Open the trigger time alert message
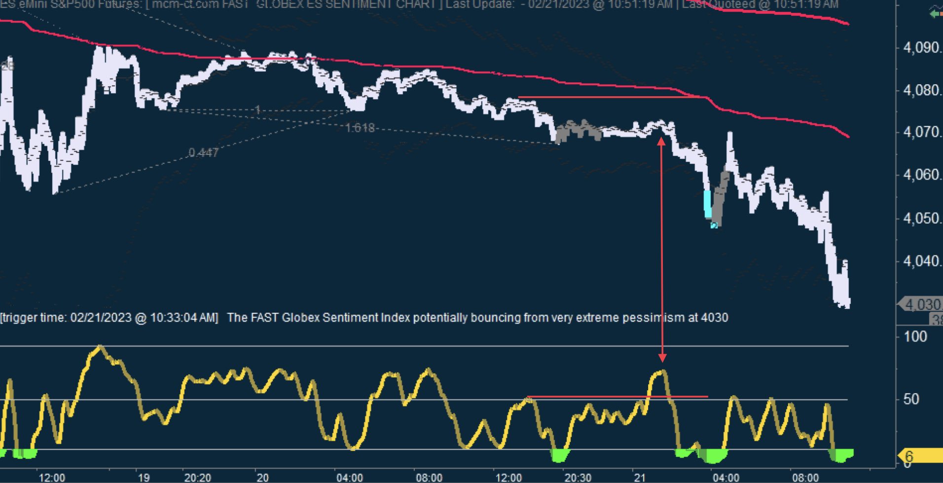943x483 pixels. [109, 317]
